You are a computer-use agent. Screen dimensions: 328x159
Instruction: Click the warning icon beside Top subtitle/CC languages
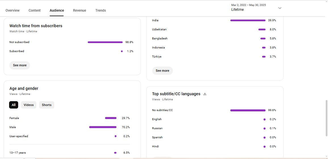point(205,94)
